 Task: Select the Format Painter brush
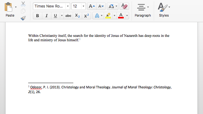23,18
